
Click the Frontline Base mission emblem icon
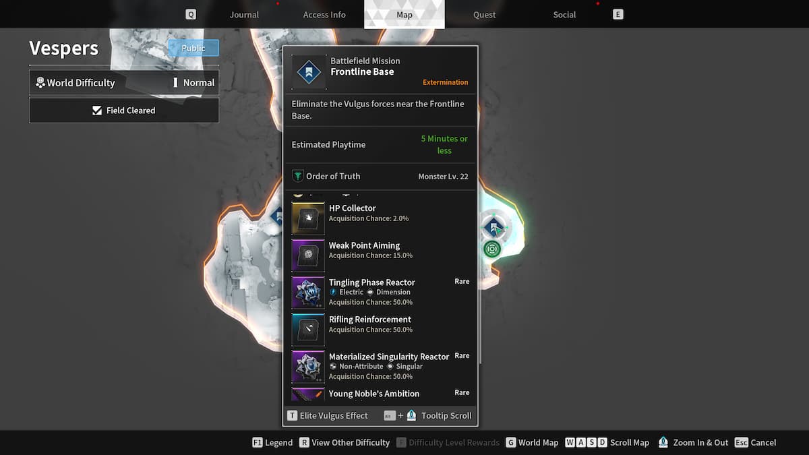click(x=309, y=72)
